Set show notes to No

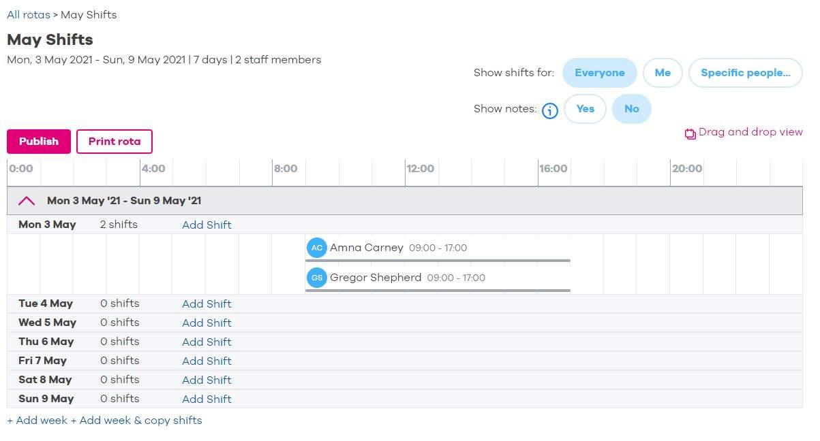[x=632, y=109]
